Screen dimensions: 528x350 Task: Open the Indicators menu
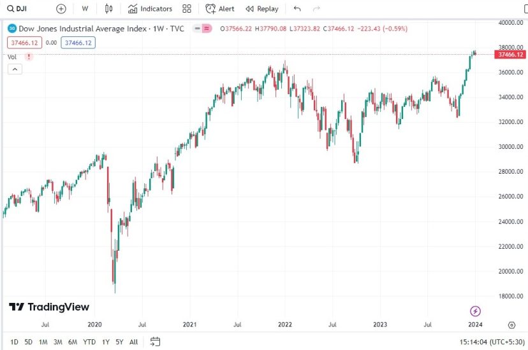tap(150, 9)
